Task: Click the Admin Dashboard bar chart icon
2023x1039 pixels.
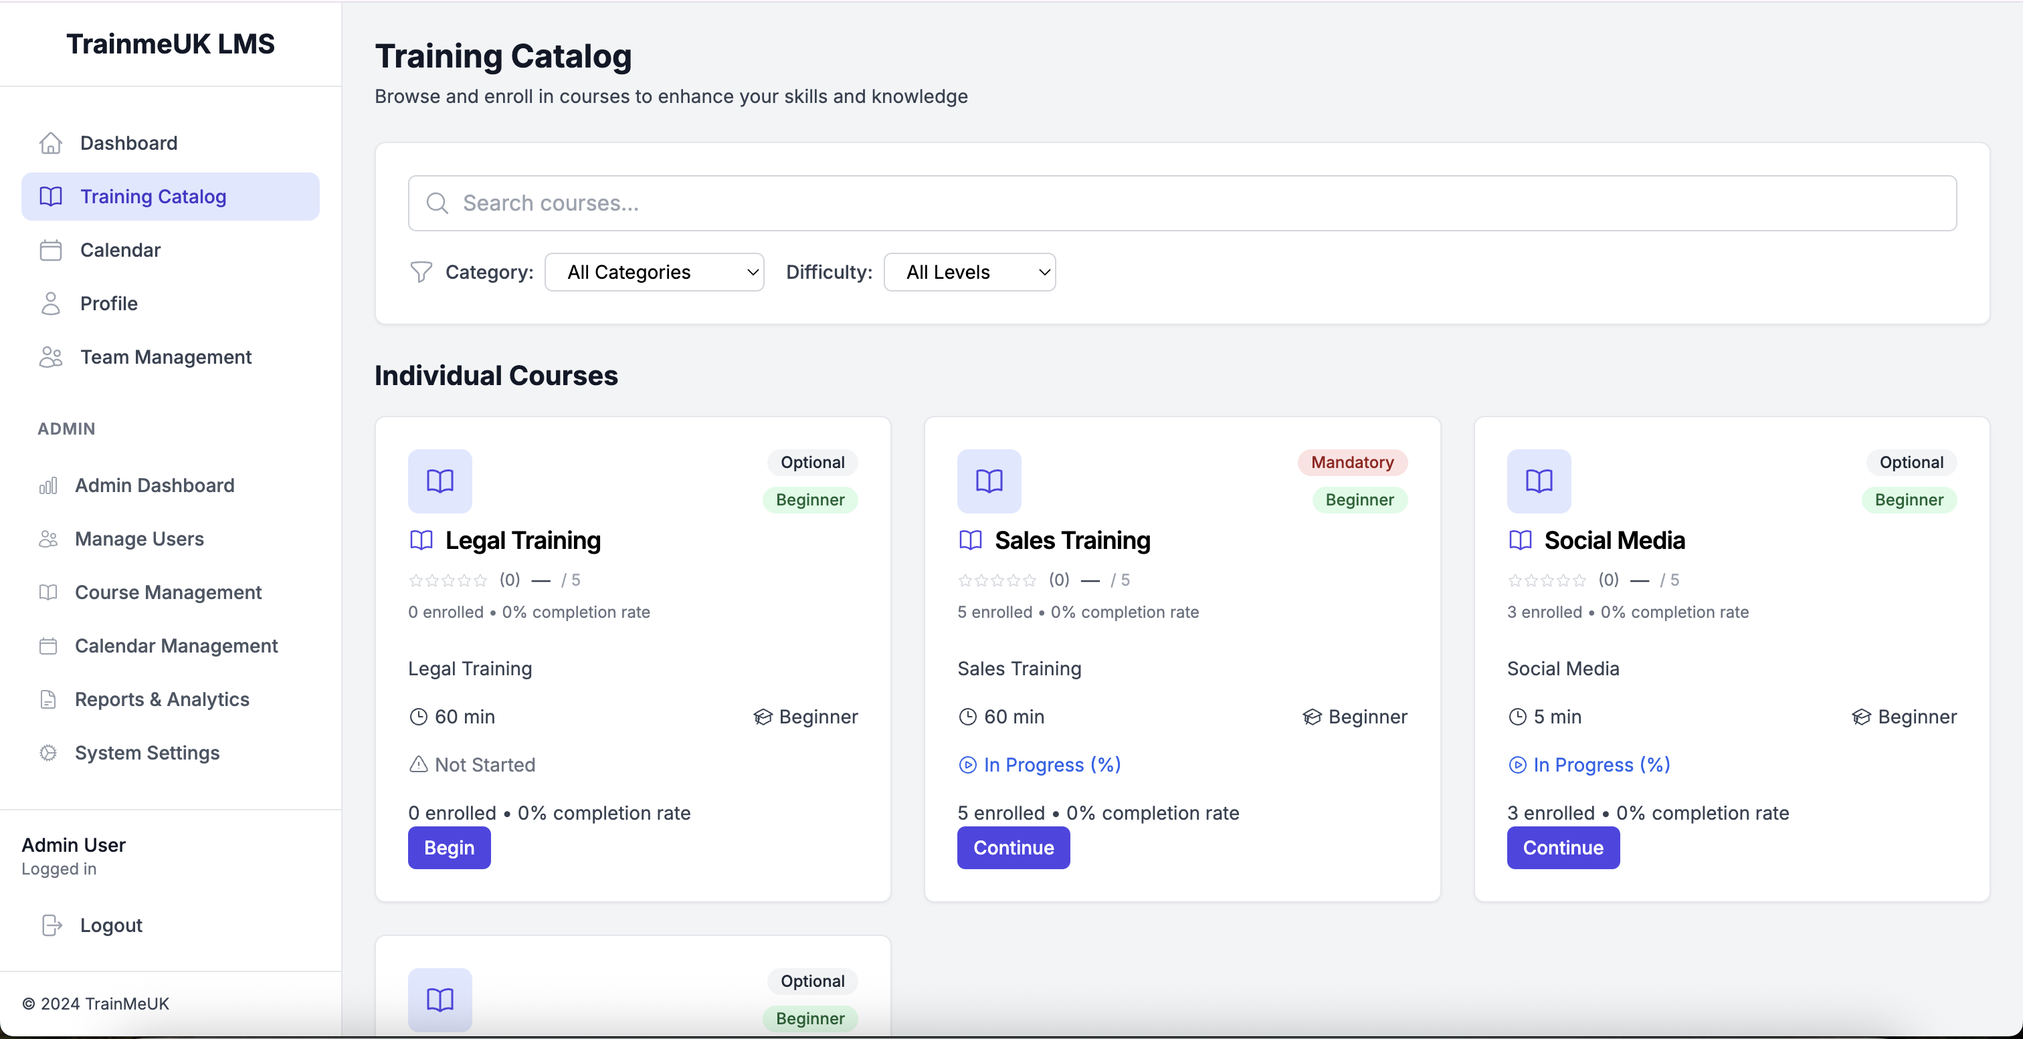Action: tap(48, 486)
